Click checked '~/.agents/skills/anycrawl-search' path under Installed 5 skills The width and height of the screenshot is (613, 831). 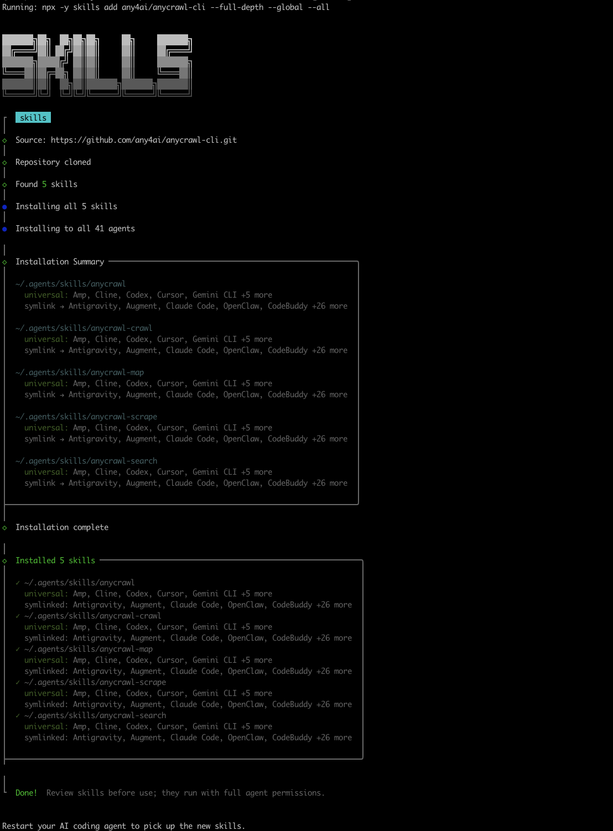pos(95,715)
